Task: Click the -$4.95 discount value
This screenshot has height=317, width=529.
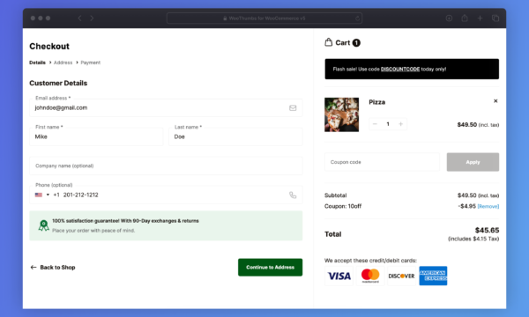Action: [467, 206]
